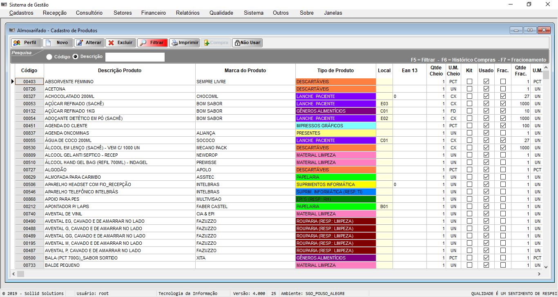Open the Cadastros menu
This screenshot has width=558, height=297.
tap(21, 13)
